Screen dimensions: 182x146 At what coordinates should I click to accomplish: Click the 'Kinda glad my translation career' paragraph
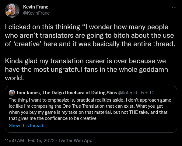click(86, 69)
